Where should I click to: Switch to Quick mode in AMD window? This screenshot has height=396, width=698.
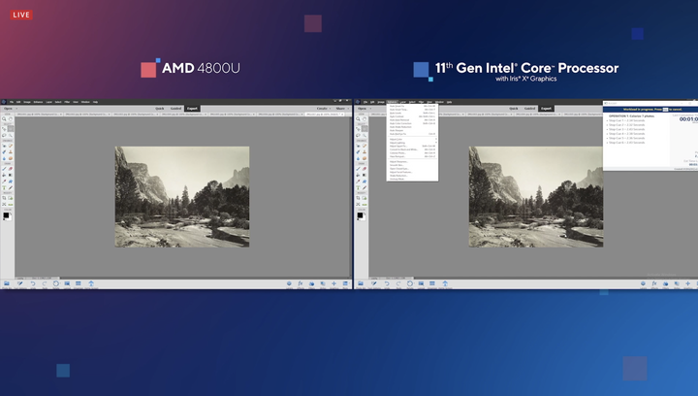[159, 109]
